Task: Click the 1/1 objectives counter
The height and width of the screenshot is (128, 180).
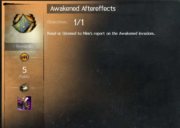Action: (79, 22)
